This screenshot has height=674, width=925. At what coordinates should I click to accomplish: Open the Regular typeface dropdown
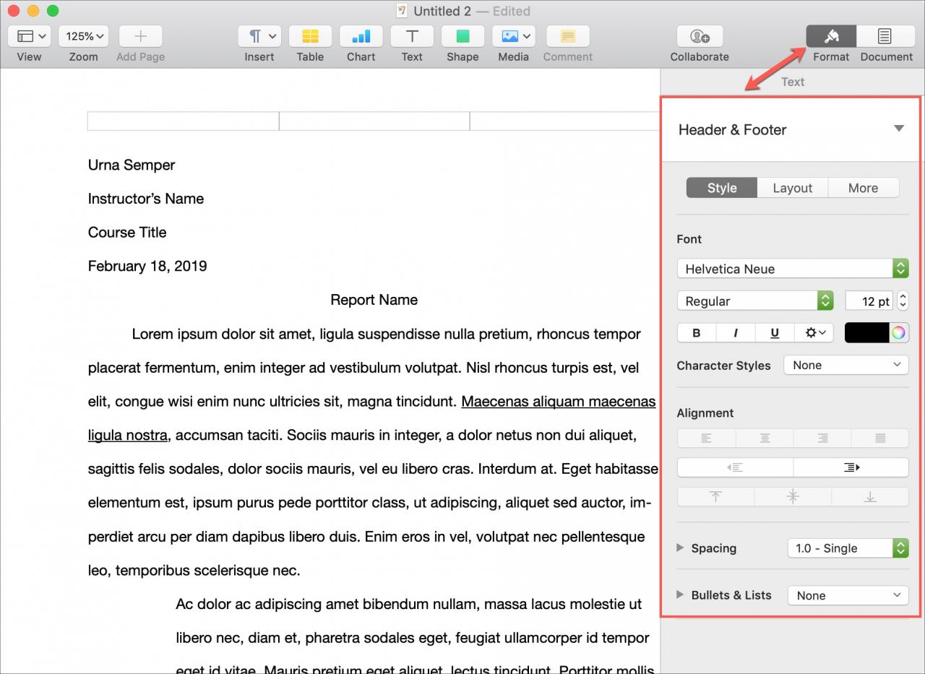coord(755,301)
